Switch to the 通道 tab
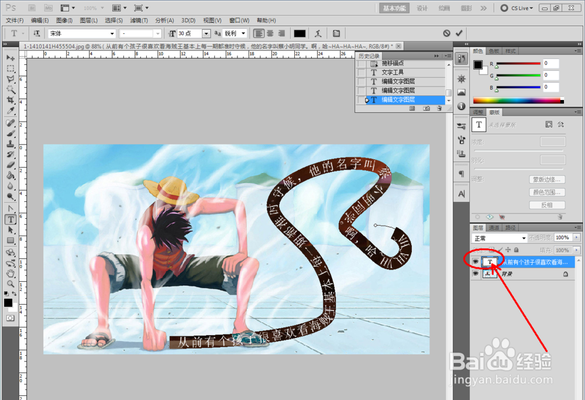This screenshot has height=400, width=585. point(494,227)
